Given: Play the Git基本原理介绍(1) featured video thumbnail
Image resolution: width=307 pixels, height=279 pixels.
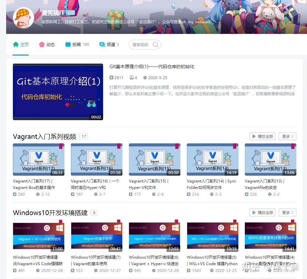Looking at the screenshot, I should pyautogui.click(x=58, y=92).
